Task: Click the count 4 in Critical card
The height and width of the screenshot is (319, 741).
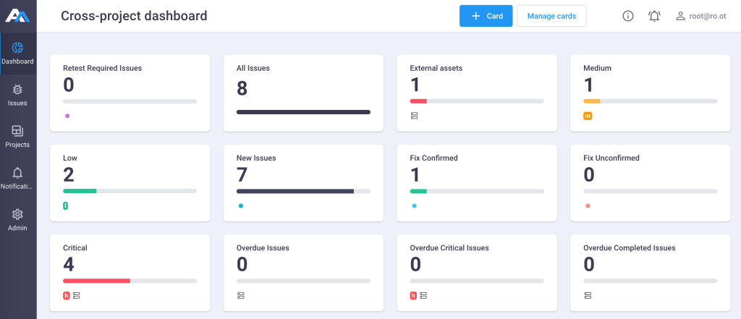Action: click(69, 265)
